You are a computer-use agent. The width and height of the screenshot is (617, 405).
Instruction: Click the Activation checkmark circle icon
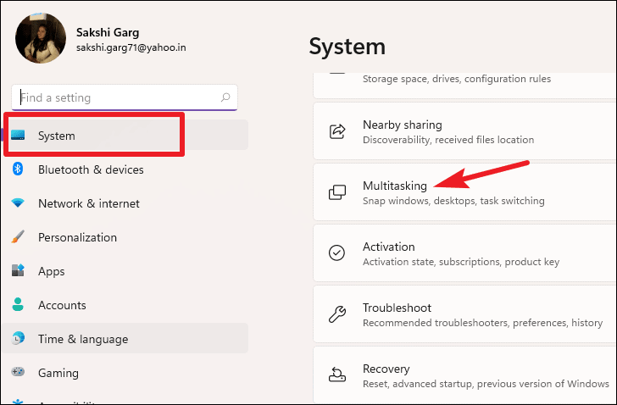336,252
